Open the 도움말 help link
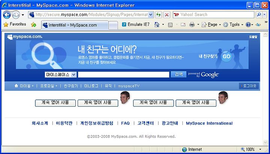 pyautogui.click(x=253, y=37)
